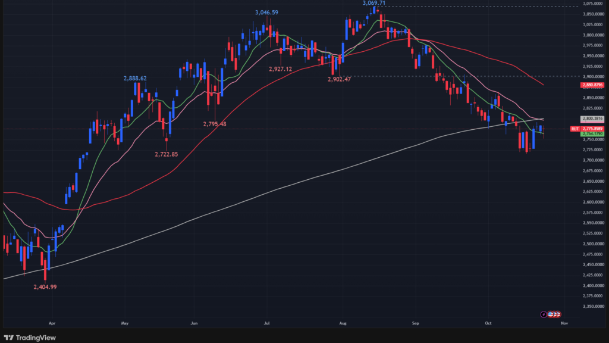Click the 2,900.0000 price scale tick

(593, 77)
